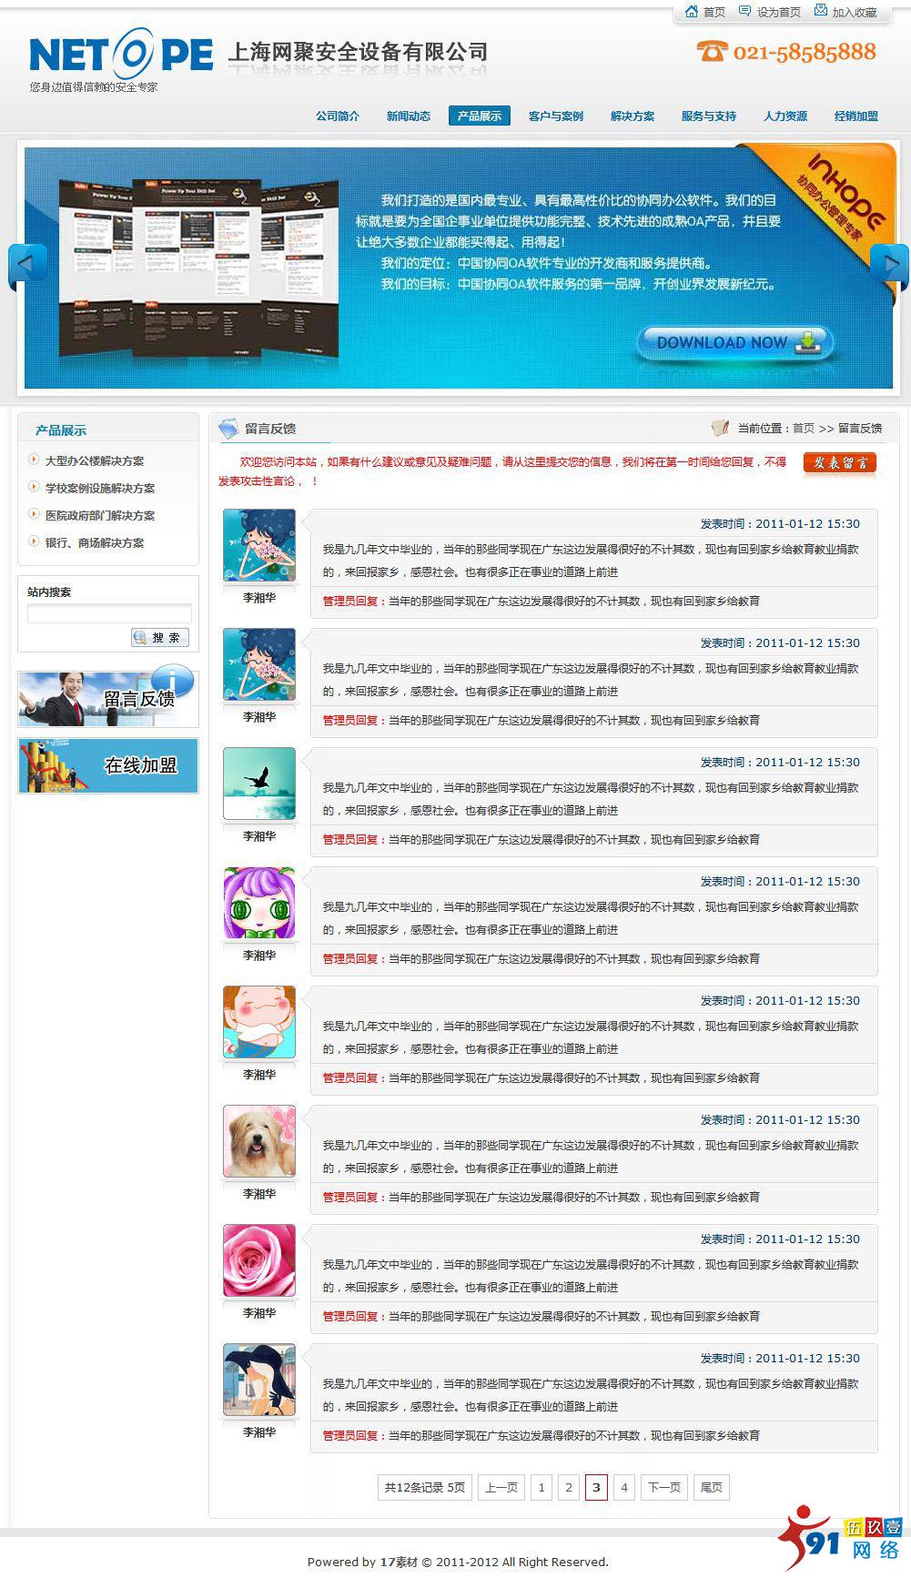Click the orange telephone icon

712,52
